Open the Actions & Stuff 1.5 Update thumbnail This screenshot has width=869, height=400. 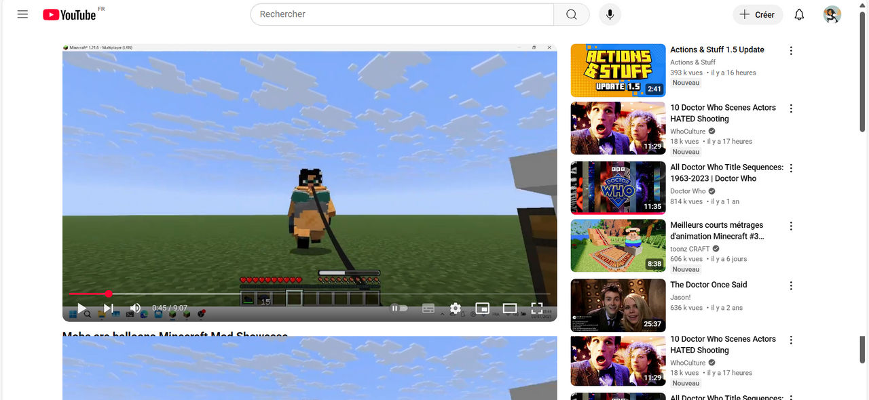[618, 71]
